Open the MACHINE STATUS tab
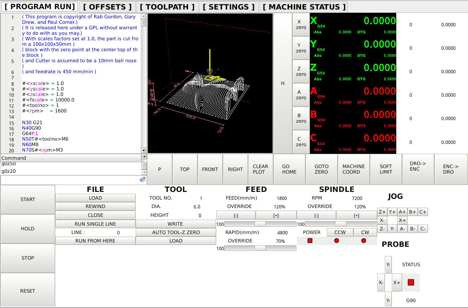 coord(304,7)
